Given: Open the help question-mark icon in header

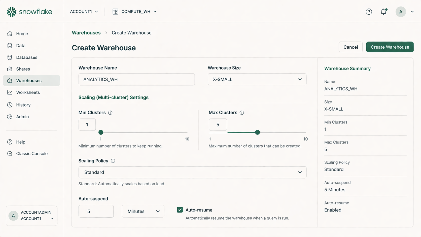Looking at the screenshot, I should click(x=369, y=12).
